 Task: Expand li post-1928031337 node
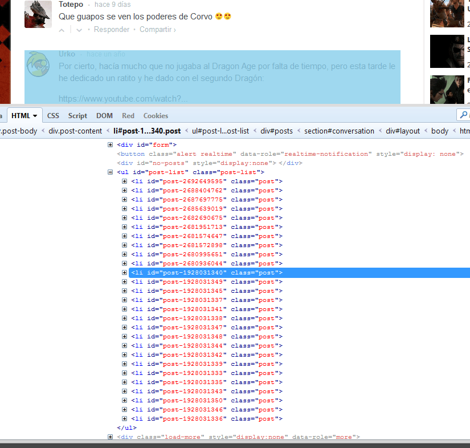click(124, 300)
